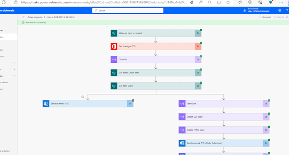Expand the 'Create HTML table' step

(x=224, y=130)
